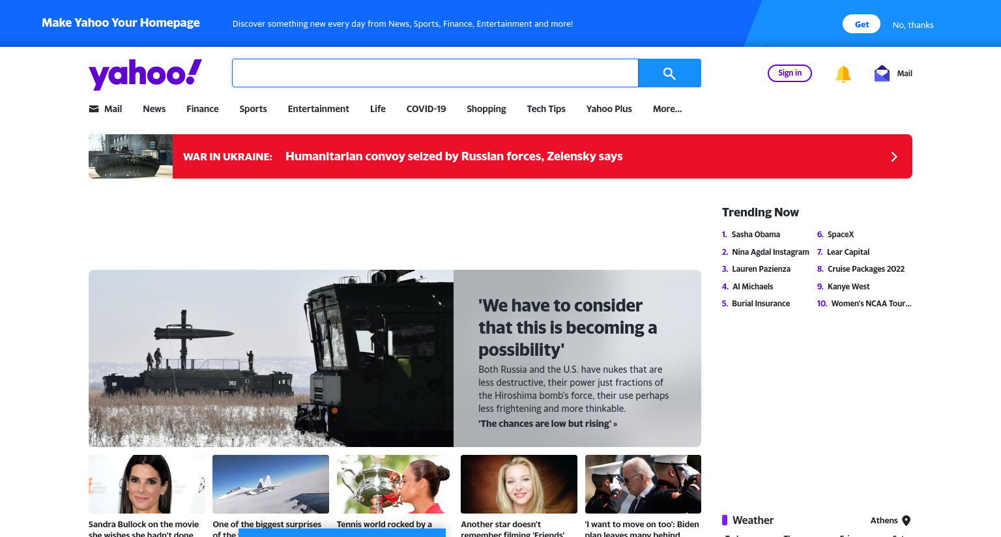Open the Tech Tips section

coord(546,109)
